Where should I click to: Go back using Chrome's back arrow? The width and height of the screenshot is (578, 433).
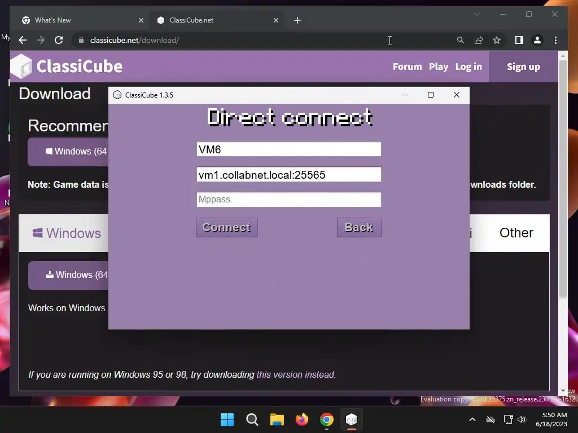(x=23, y=40)
